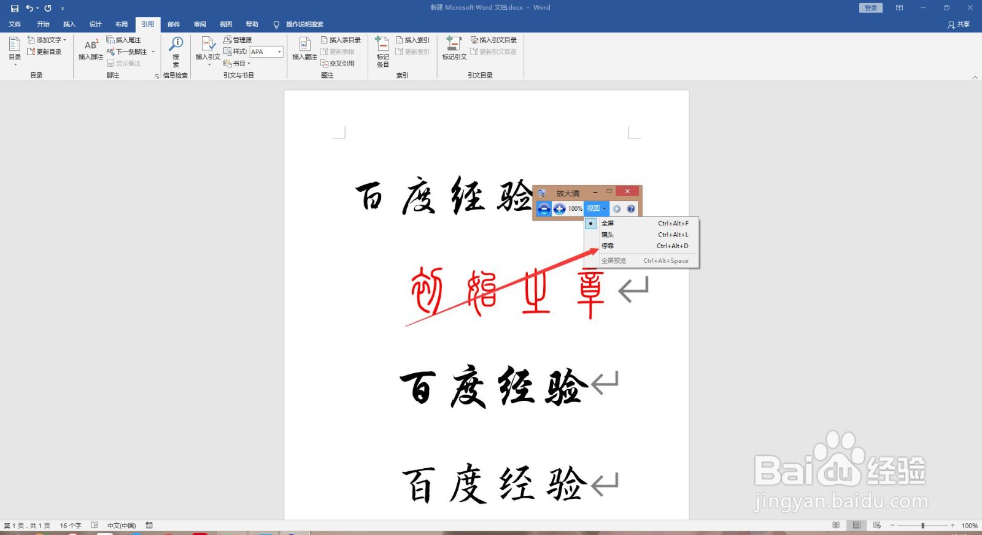Switch to the 视图 ribbon tab
The width and height of the screenshot is (982, 535).
(x=226, y=25)
